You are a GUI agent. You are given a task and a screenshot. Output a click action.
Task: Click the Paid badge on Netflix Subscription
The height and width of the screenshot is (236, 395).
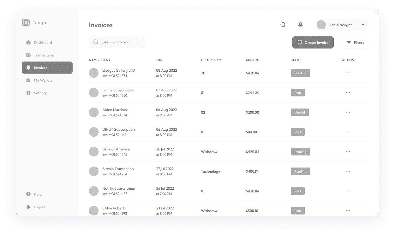click(297, 191)
